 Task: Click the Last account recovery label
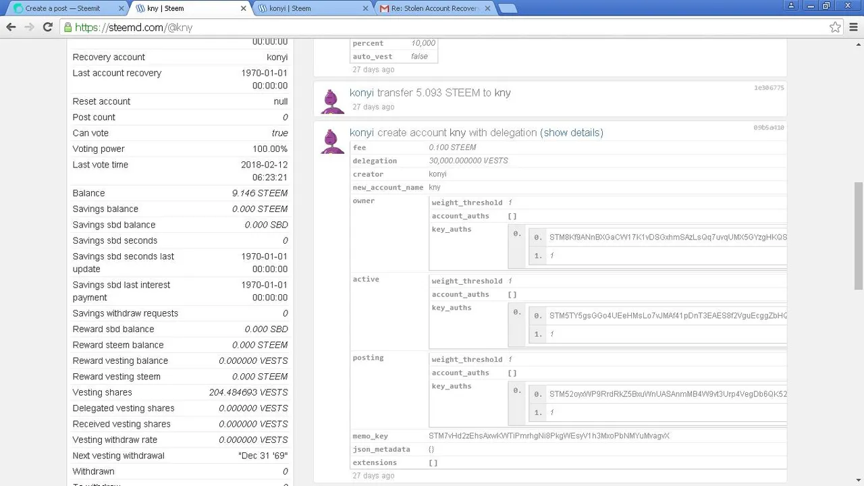coord(117,73)
